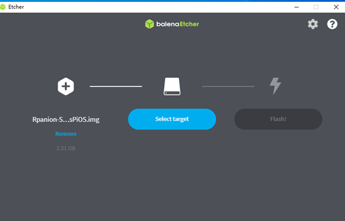This screenshot has height=221, width=345.
Task: Open Etcher settings with the gear icon
Action: point(313,24)
